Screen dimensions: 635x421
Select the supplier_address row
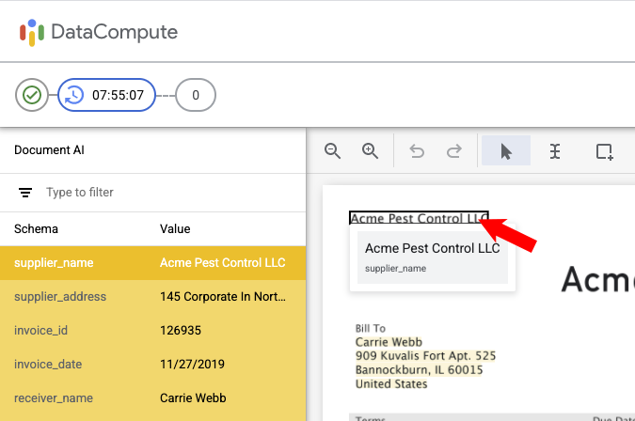[x=152, y=297]
